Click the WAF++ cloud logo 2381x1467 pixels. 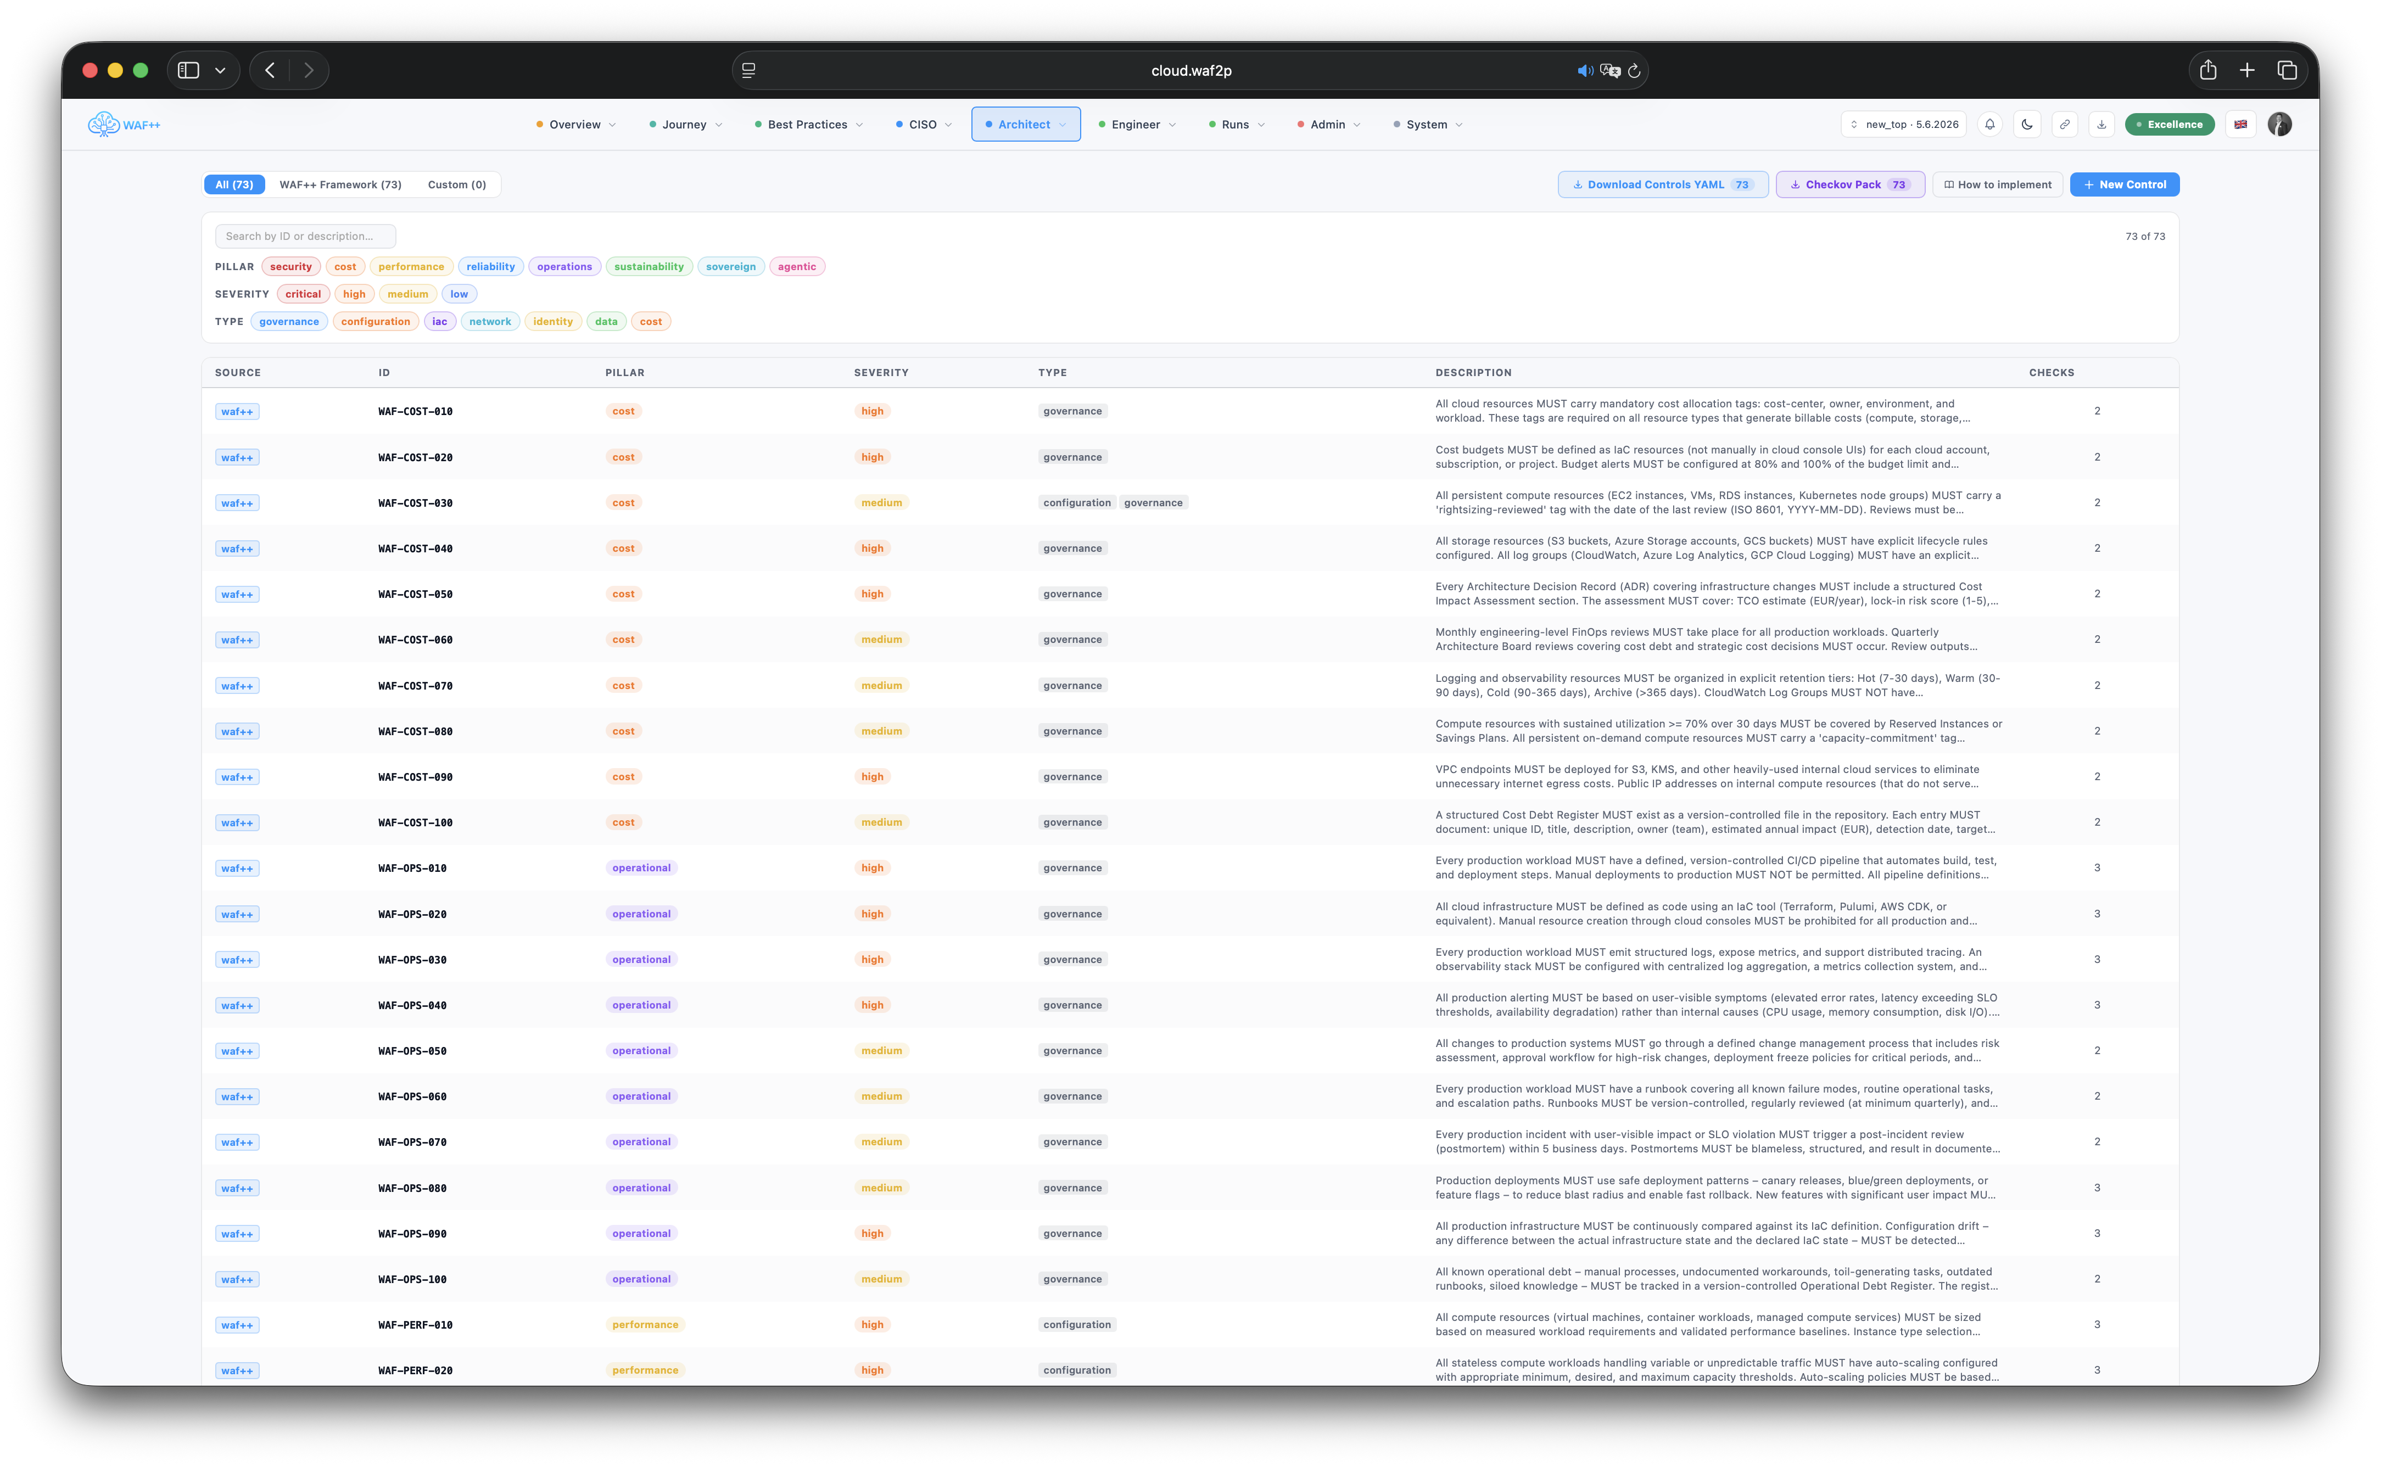pos(123,124)
